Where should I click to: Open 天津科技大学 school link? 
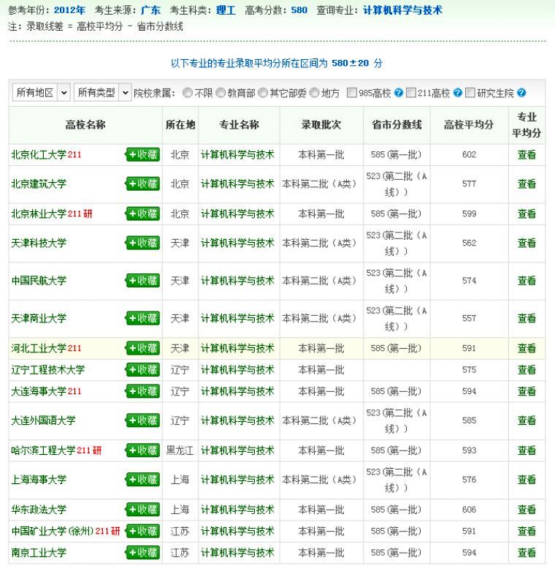coord(39,243)
